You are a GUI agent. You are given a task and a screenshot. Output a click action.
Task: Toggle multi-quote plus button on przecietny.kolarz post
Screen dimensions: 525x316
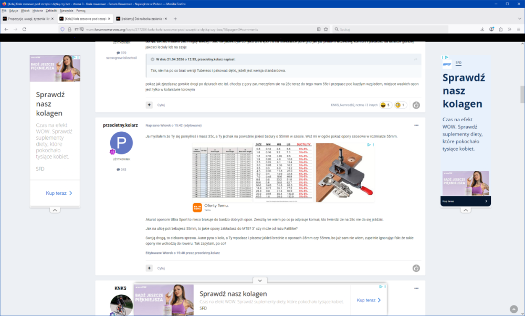click(149, 268)
